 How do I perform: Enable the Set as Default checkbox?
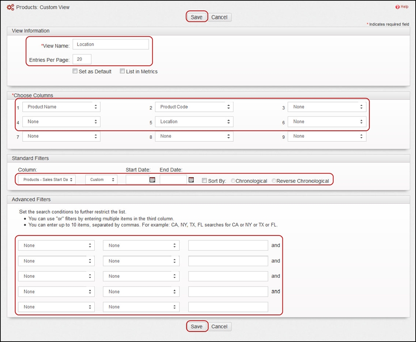75,71
